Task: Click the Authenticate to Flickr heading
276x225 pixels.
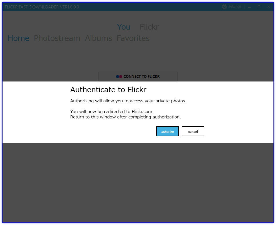Action: click(x=108, y=90)
